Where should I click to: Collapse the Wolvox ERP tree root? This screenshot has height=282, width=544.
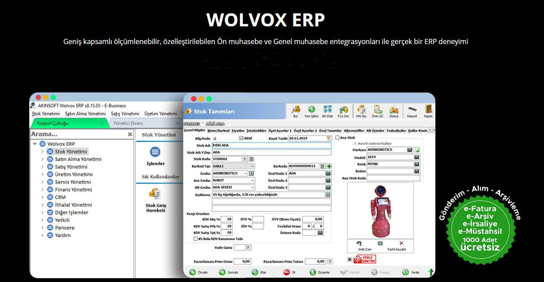pos(35,144)
